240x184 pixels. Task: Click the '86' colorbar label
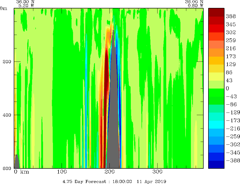click(x=229, y=72)
